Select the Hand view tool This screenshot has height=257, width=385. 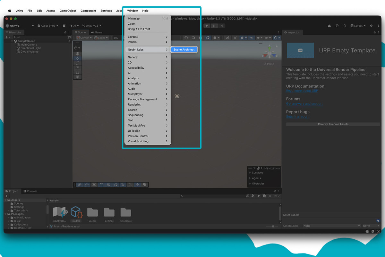point(77,54)
